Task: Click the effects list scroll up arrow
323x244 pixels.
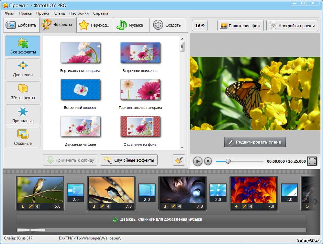Action: pyautogui.click(x=182, y=39)
